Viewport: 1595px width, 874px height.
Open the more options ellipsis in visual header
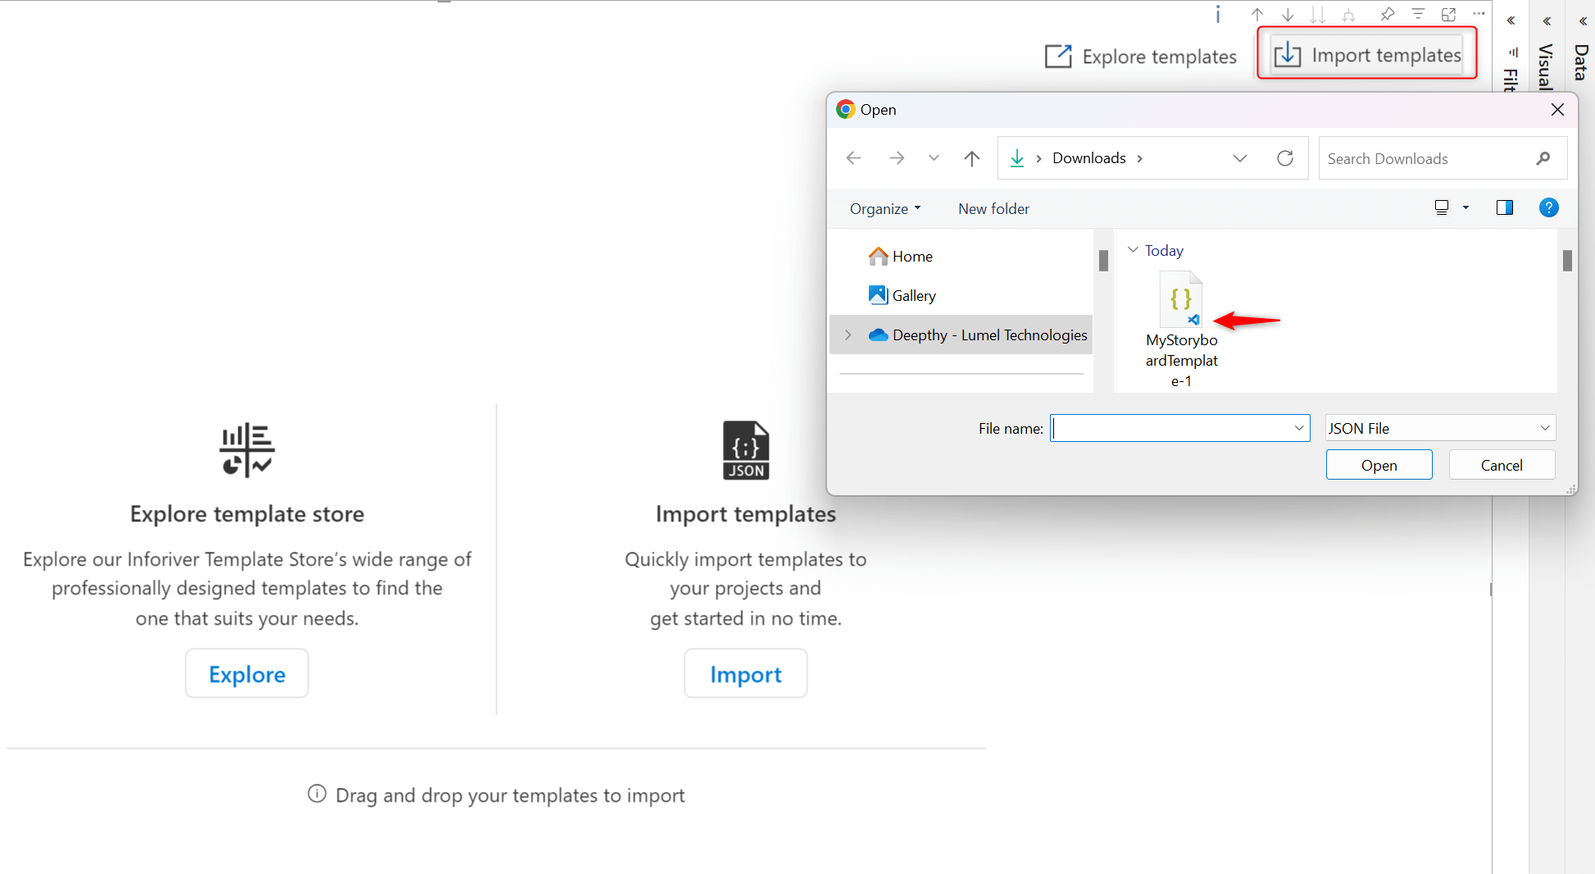point(1479,14)
